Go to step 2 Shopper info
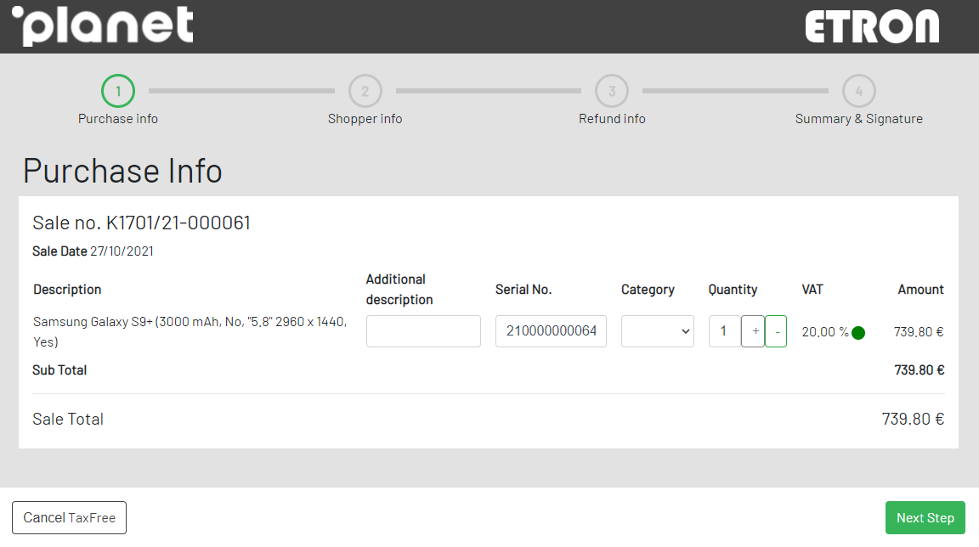The image size is (979, 547). pos(365,91)
